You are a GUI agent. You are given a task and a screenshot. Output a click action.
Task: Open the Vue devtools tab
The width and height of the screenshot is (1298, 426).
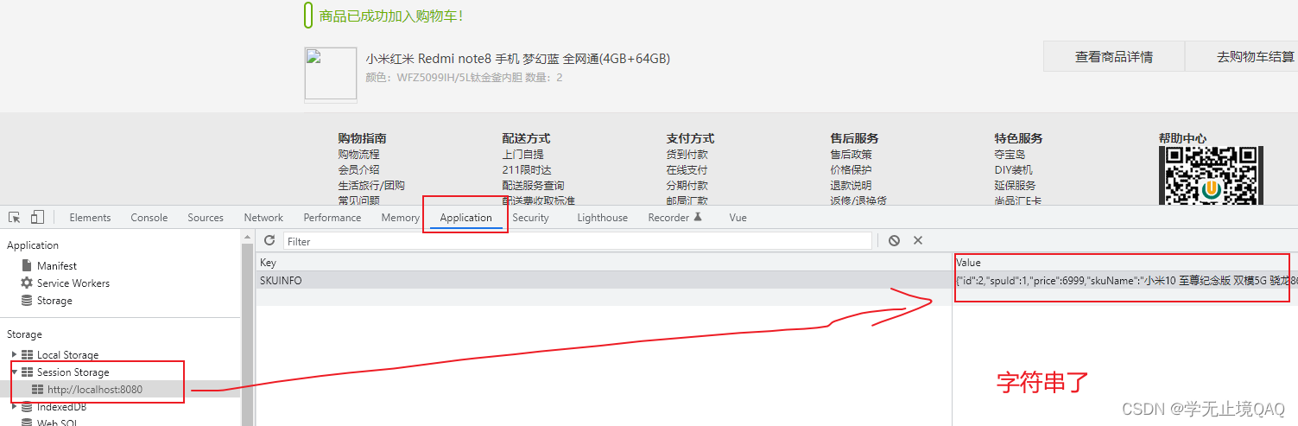point(738,218)
